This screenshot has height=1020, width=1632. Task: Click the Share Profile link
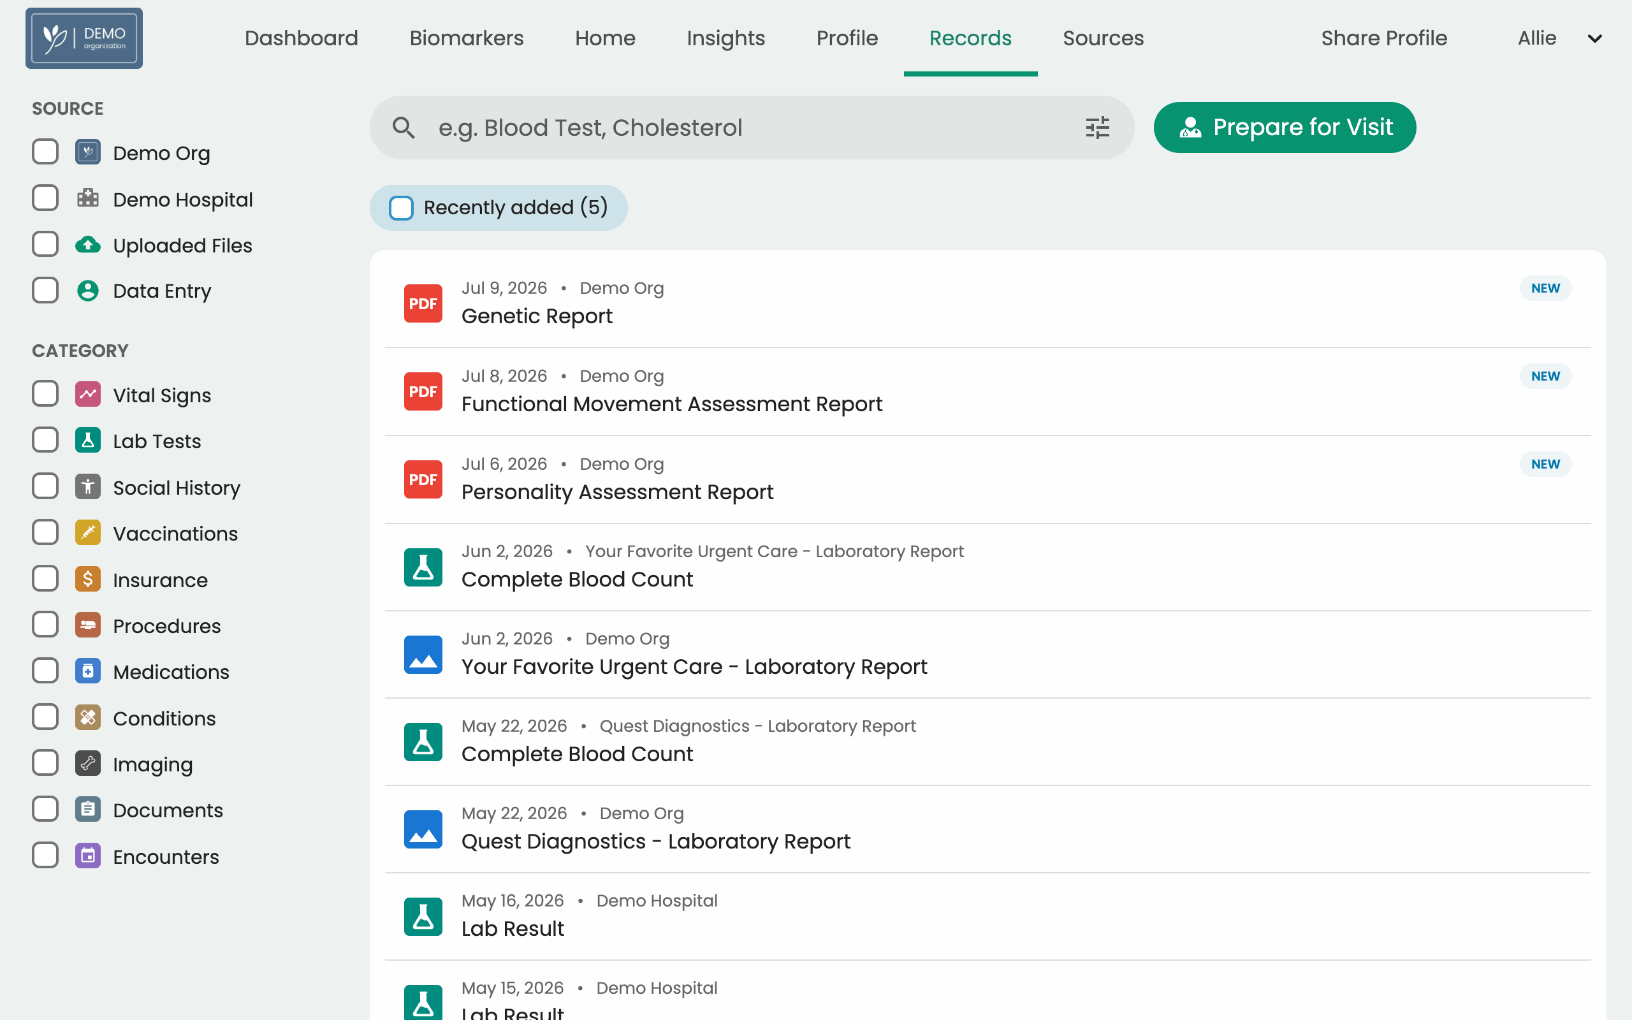[1384, 38]
